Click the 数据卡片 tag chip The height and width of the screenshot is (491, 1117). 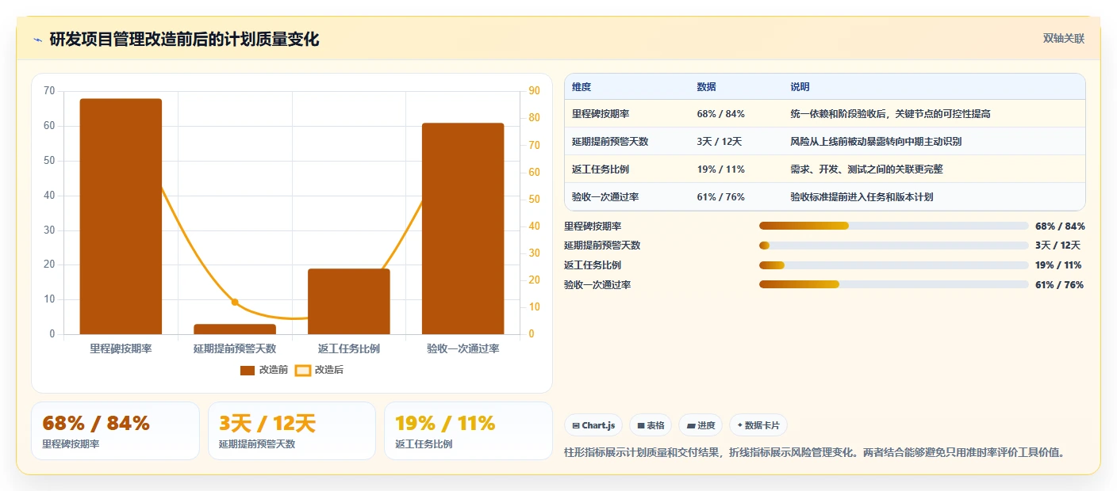(758, 425)
